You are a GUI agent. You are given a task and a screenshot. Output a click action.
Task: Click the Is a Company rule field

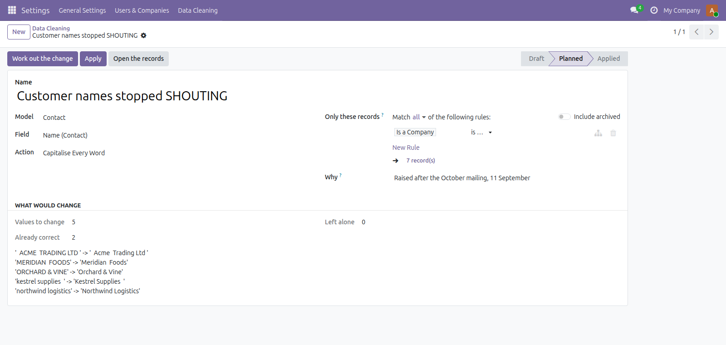pos(415,132)
